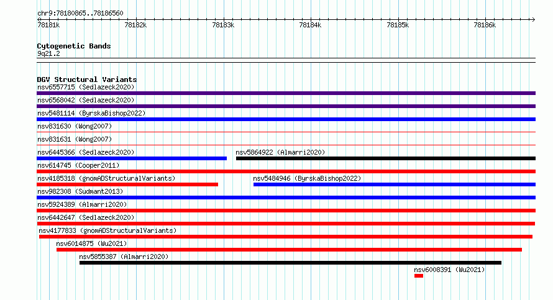Click the nsv831630 (Wong2007) label

click(x=75, y=126)
